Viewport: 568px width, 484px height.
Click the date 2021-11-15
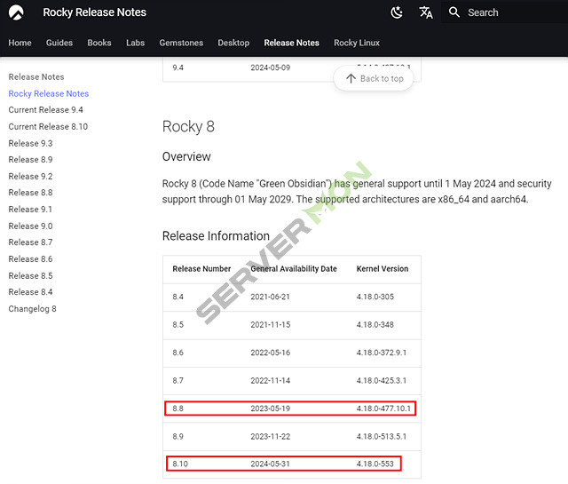(x=270, y=324)
